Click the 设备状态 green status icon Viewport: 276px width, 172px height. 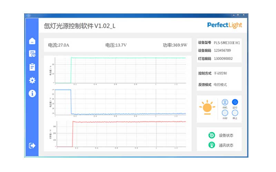pyautogui.click(x=211, y=136)
